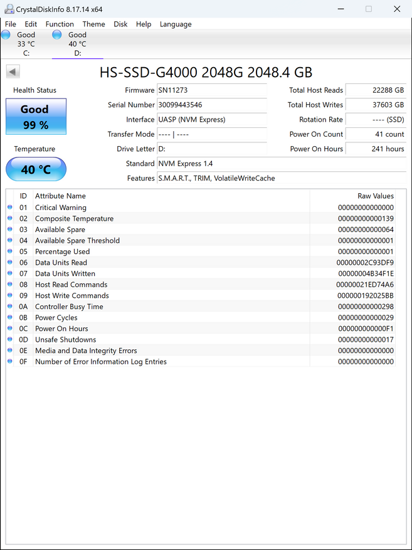Open the File menu

coord(11,24)
